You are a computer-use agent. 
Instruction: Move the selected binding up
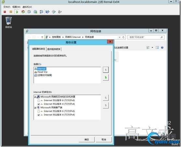[x=106, y=98]
